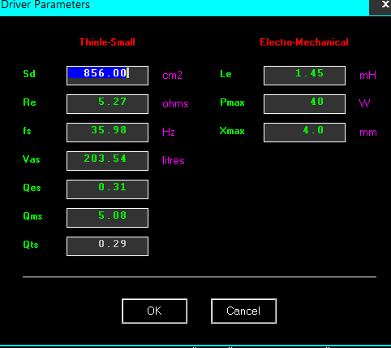This screenshot has width=391, height=348.
Task: Click the cm2 unit label
Action: 172,76
